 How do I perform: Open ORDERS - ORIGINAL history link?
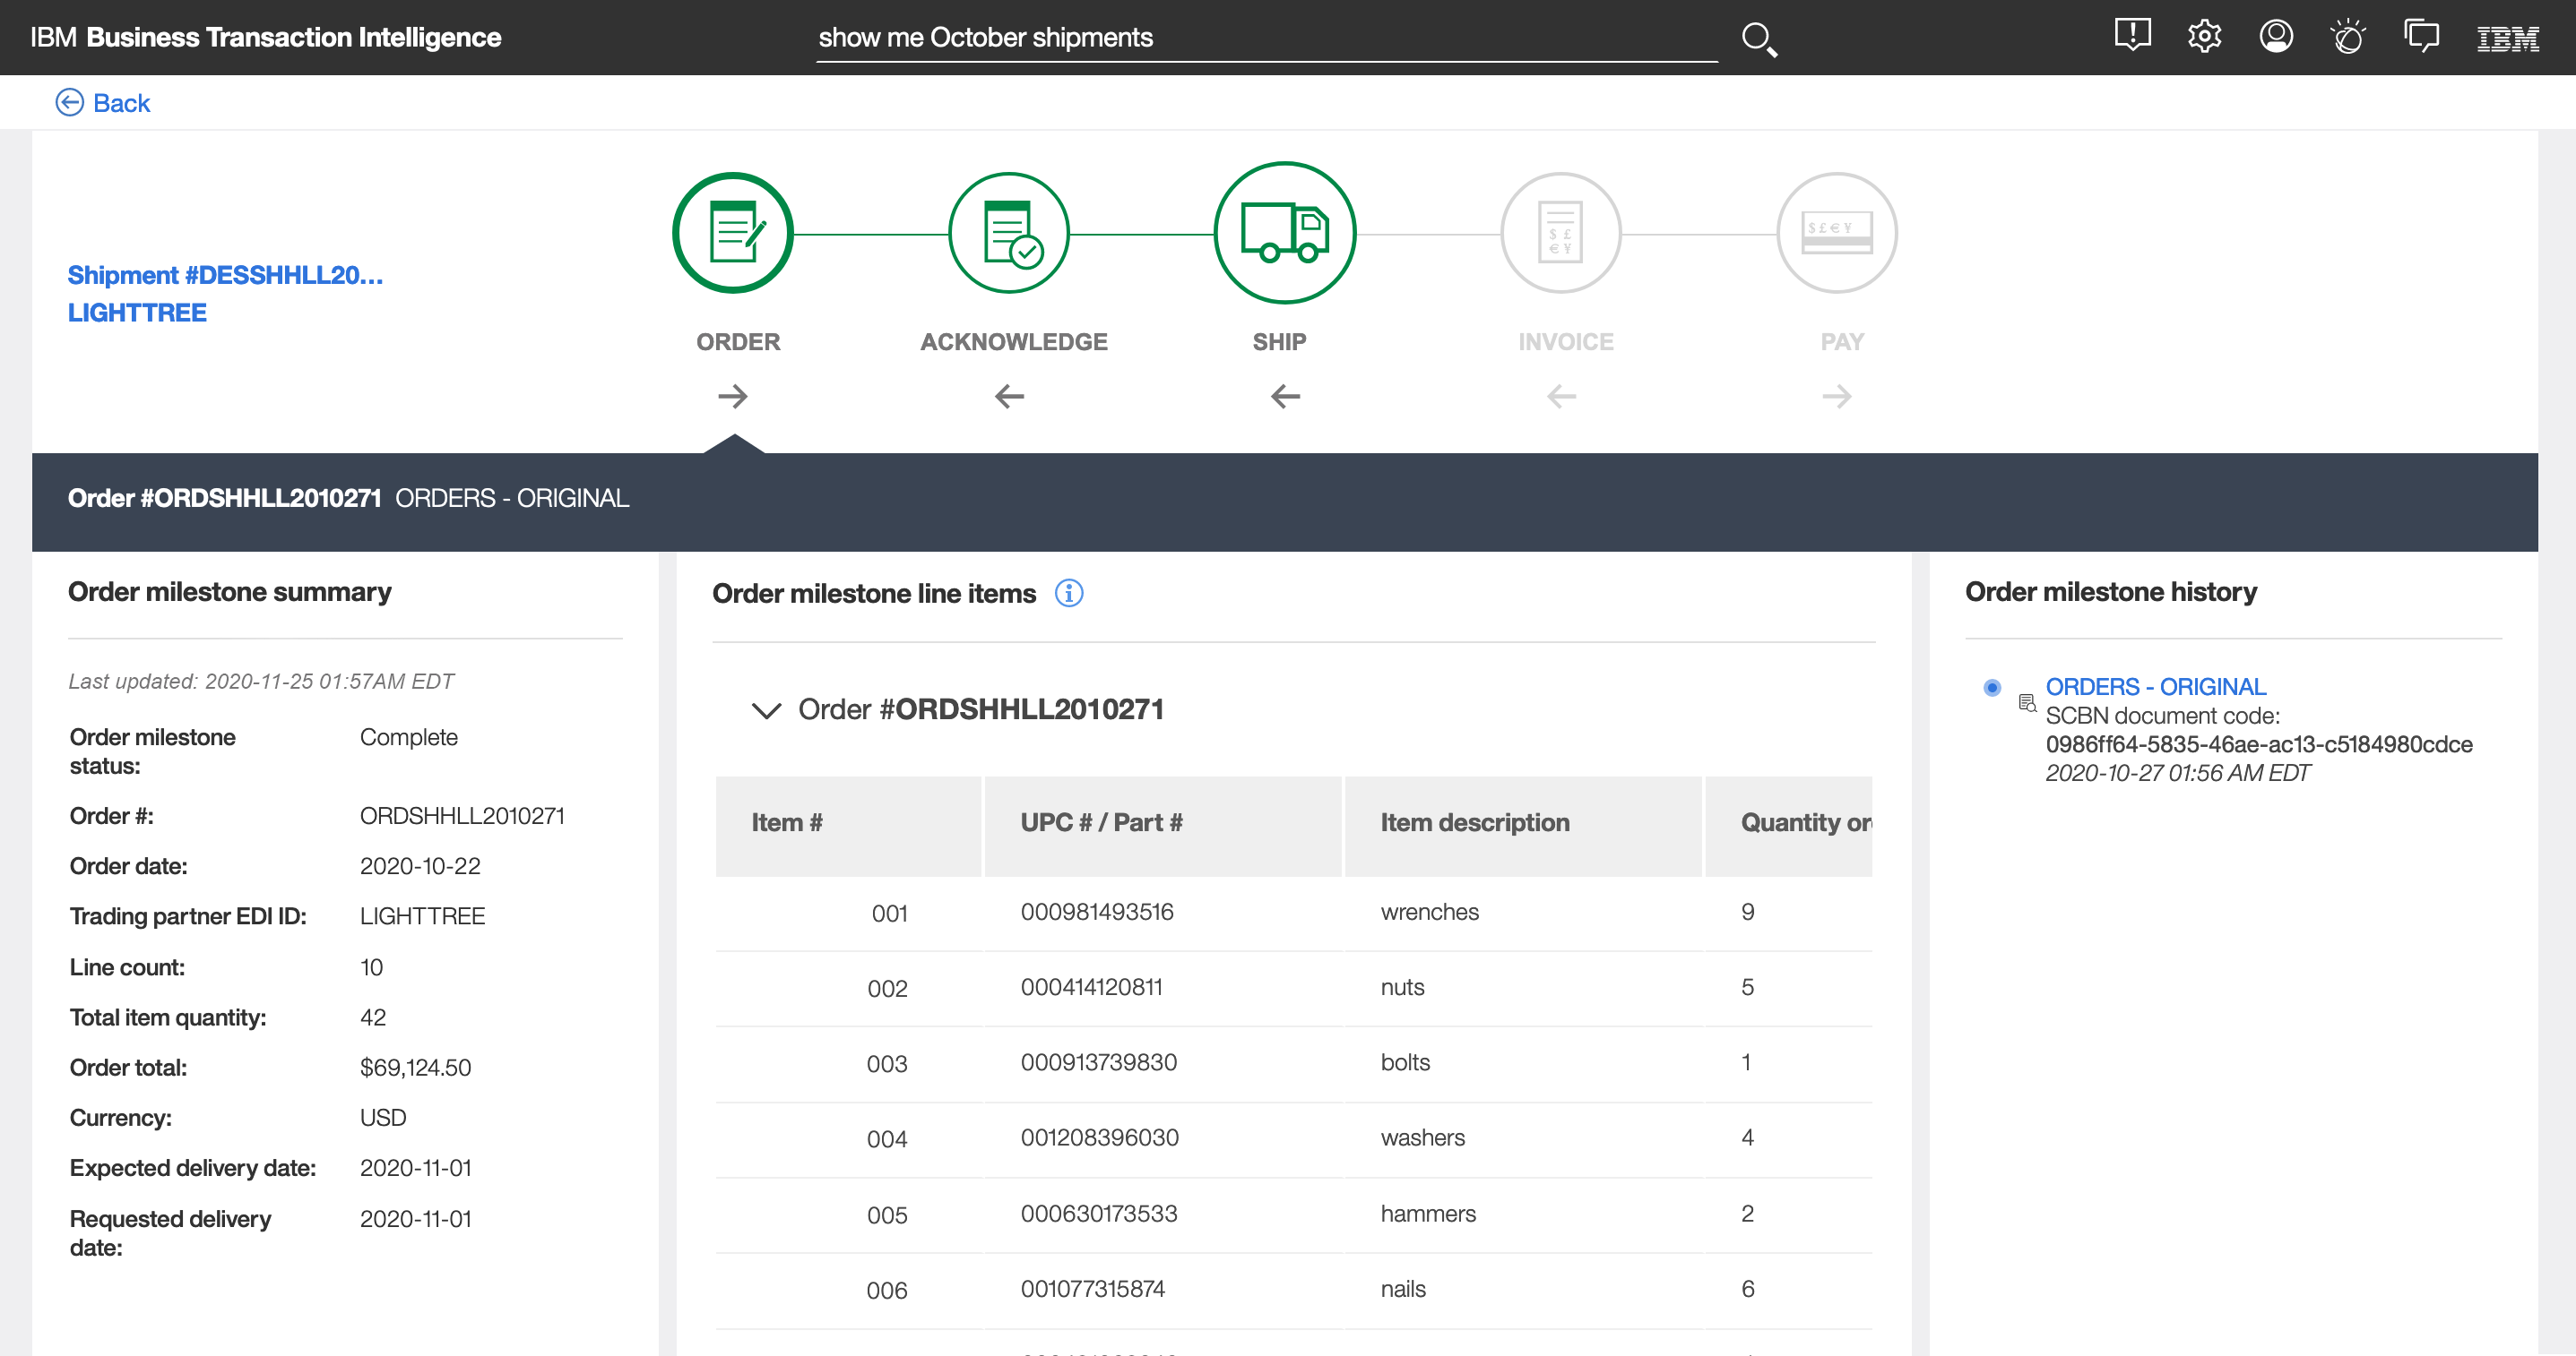pyautogui.click(x=2155, y=688)
